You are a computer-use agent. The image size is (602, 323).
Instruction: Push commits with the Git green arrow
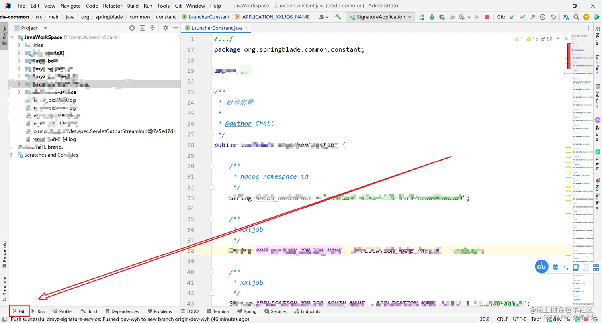tap(533, 17)
